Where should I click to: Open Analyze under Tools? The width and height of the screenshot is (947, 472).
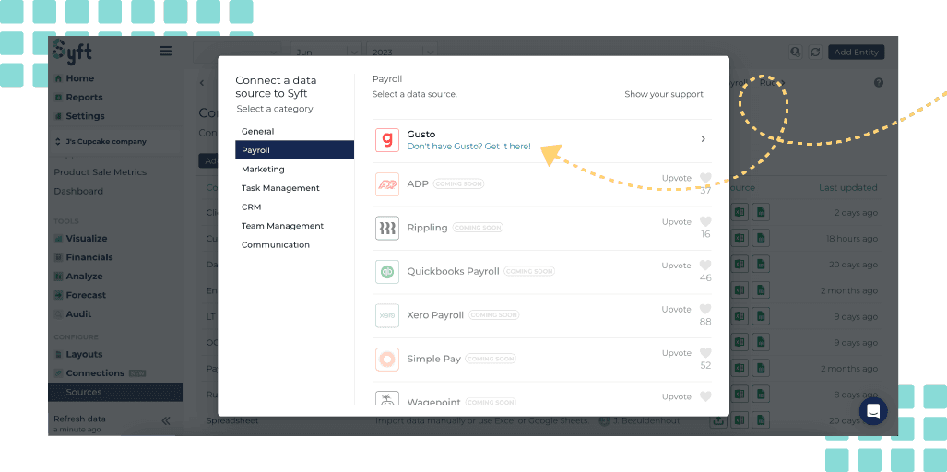pos(84,277)
